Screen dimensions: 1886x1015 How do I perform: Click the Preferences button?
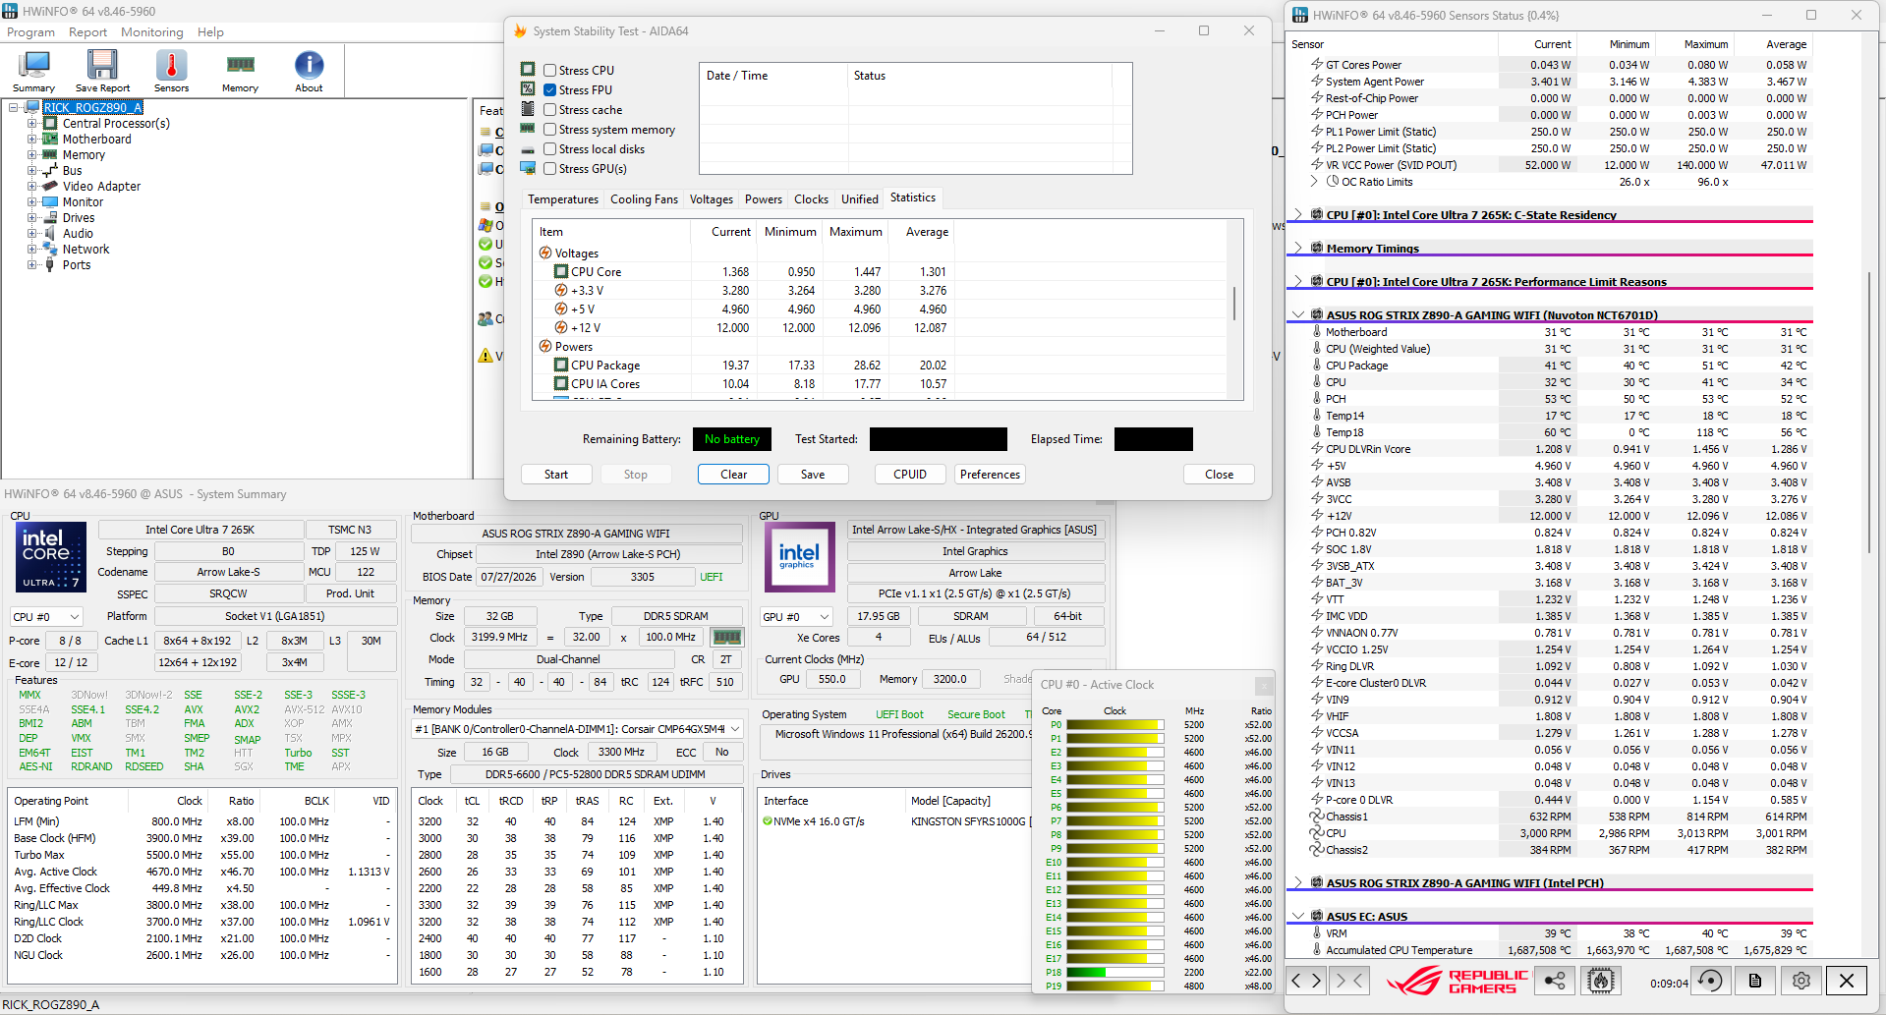coord(990,475)
